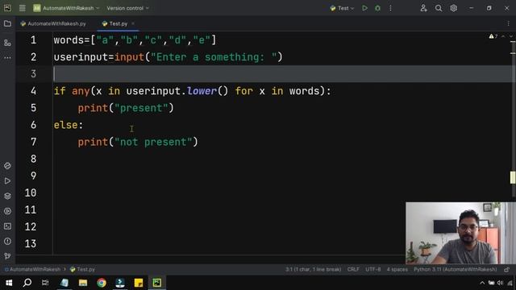Open the Terminal tool window
This screenshot has height=290, width=516.
pos(7,226)
